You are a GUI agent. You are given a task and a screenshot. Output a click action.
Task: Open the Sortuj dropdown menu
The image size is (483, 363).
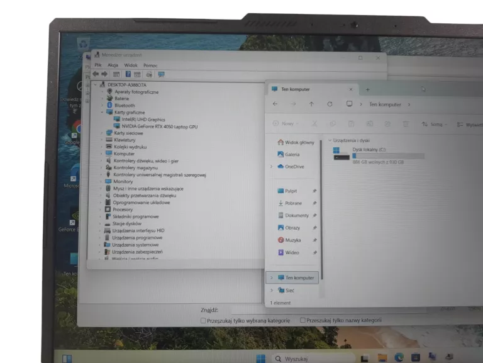[x=435, y=124]
